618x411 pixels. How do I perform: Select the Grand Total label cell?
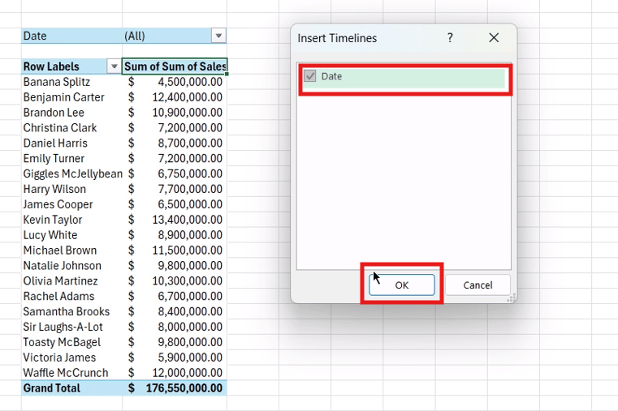pos(71,388)
